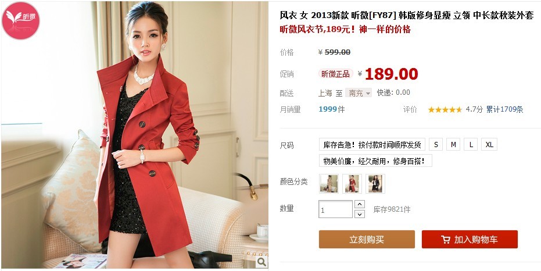
Task: Select size M option
Action: click(453, 144)
